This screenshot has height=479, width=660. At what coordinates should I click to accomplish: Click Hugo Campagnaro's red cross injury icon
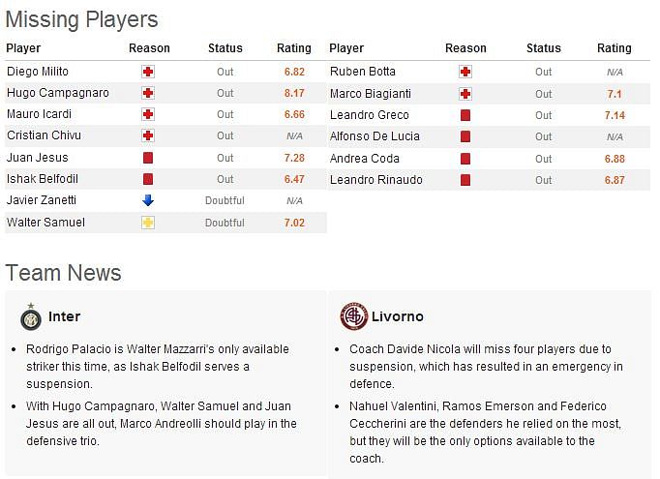[x=148, y=93]
